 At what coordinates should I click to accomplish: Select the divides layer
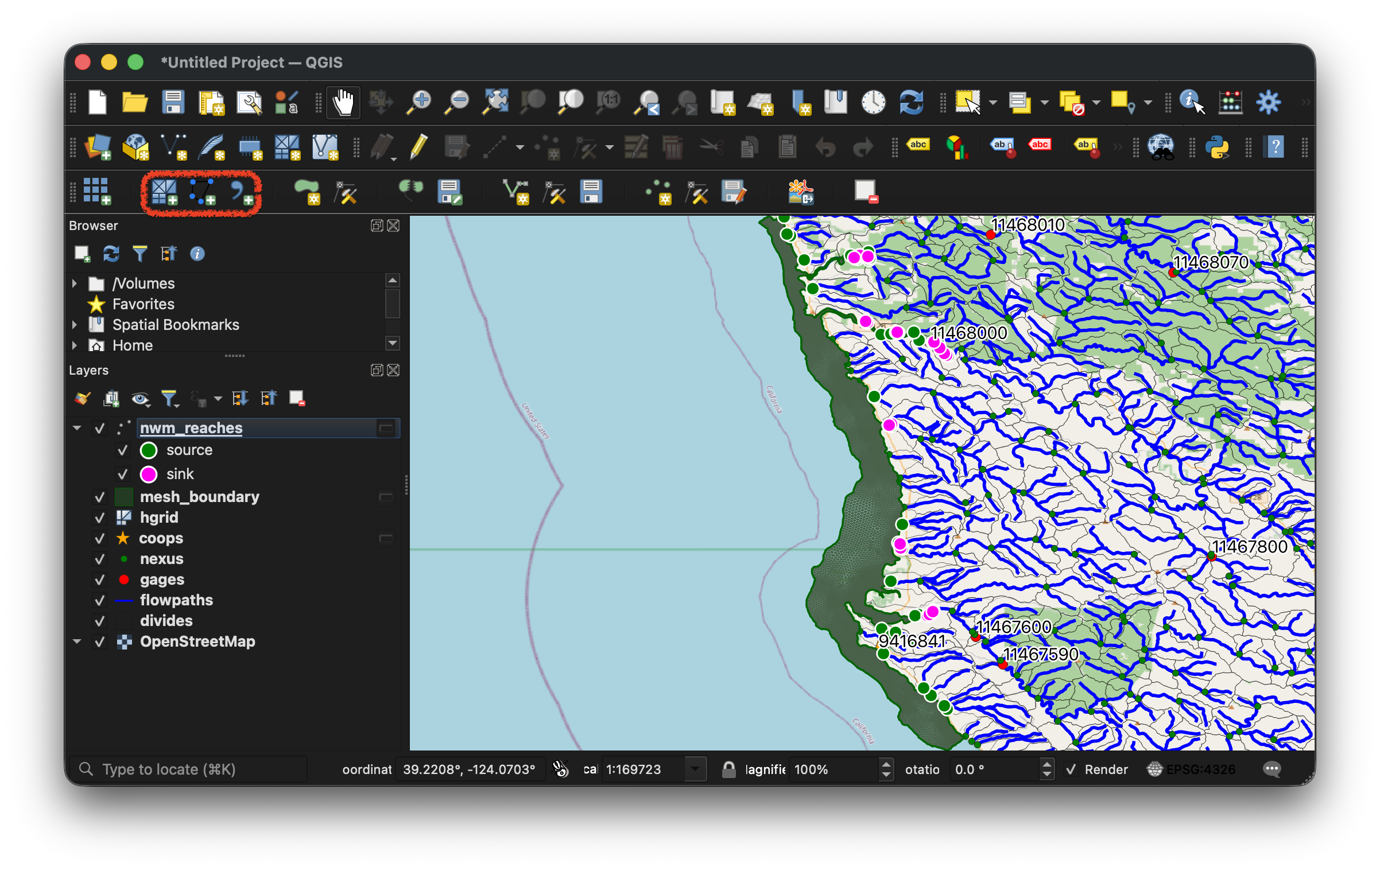coord(166,621)
